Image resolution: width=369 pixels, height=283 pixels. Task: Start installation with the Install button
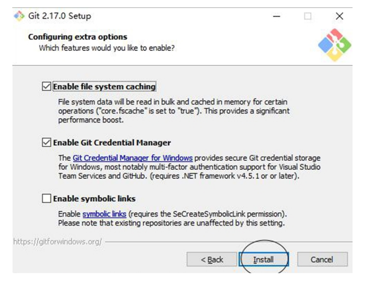click(x=264, y=259)
